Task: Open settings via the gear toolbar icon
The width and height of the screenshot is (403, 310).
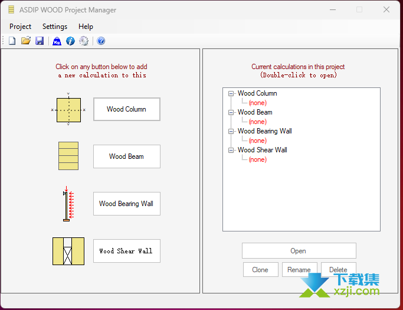Action: pos(84,41)
